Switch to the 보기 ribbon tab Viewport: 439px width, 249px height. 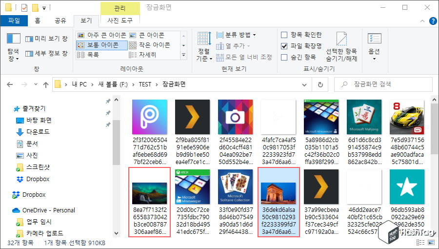[x=86, y=21]
